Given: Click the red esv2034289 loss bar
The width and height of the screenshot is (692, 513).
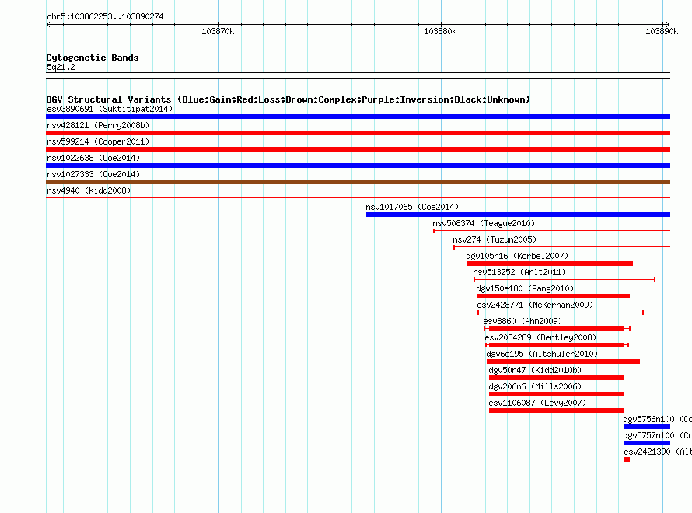Looking at the screenshot, I should 557,345.
